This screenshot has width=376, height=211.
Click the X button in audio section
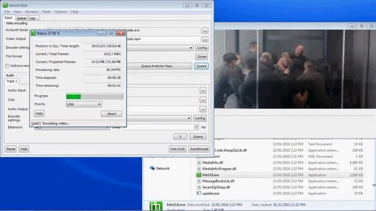coord(180,137)
